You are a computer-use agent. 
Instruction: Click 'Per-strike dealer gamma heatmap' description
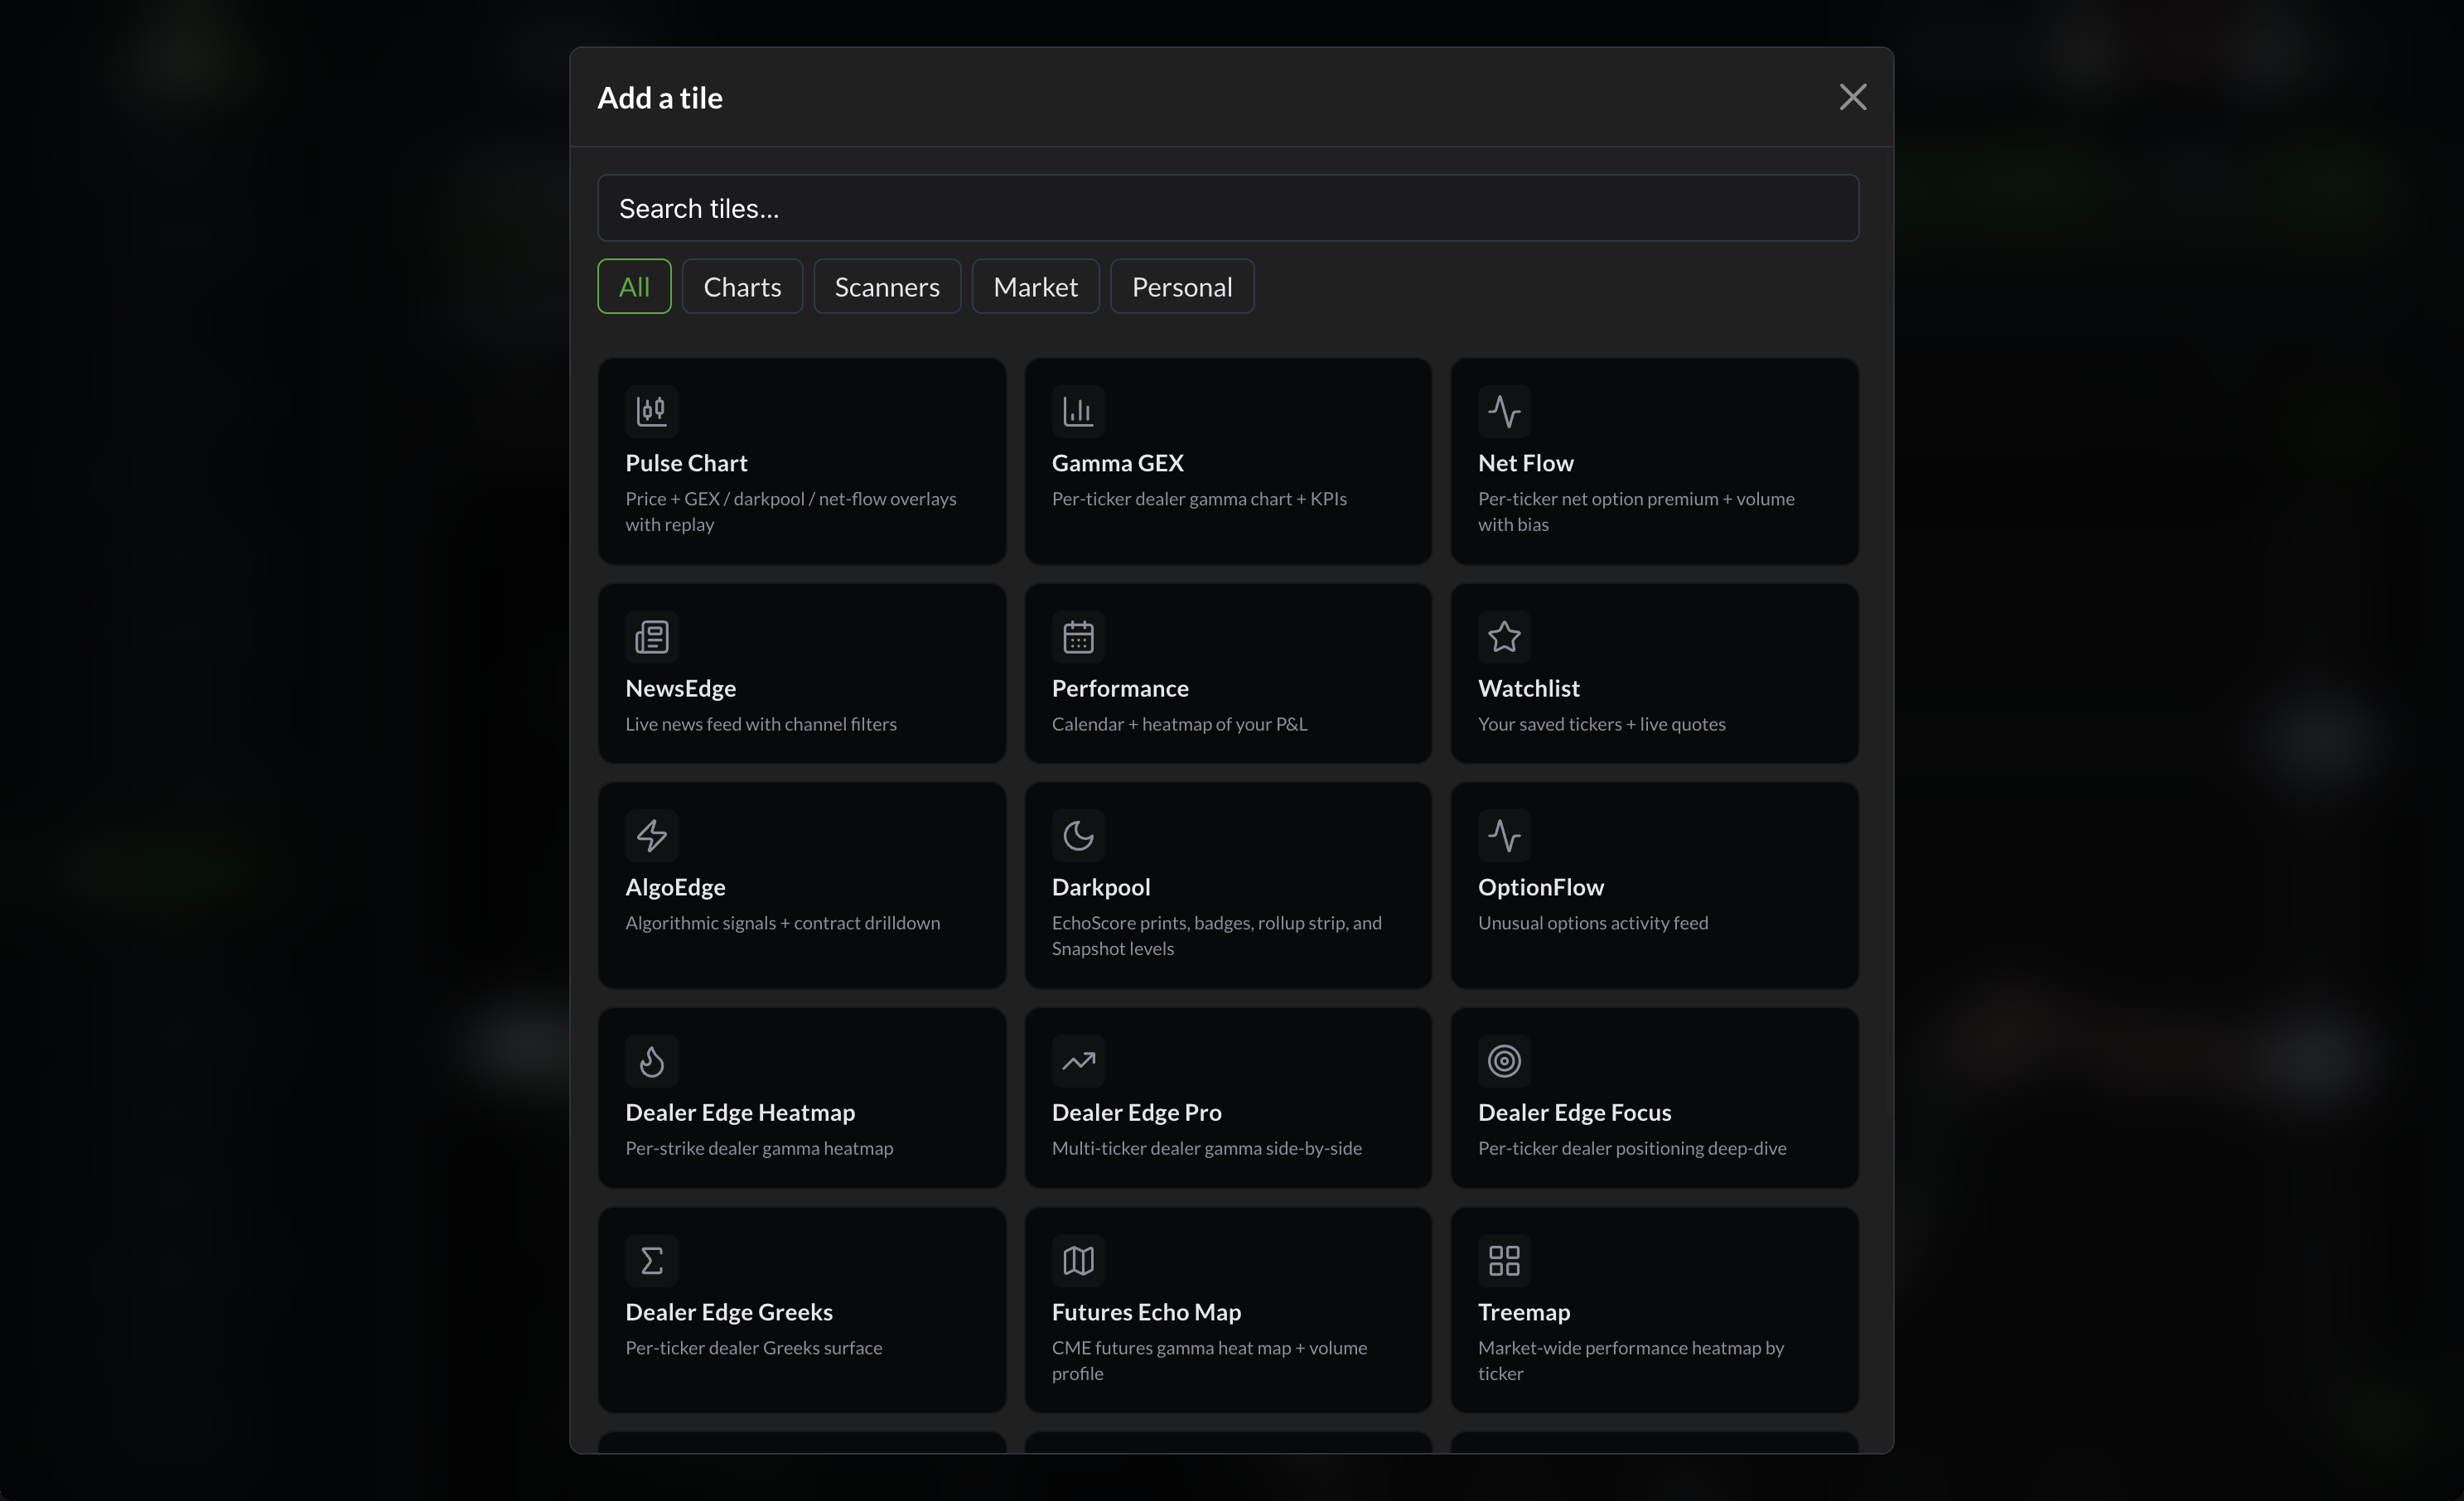(759, 1148)
